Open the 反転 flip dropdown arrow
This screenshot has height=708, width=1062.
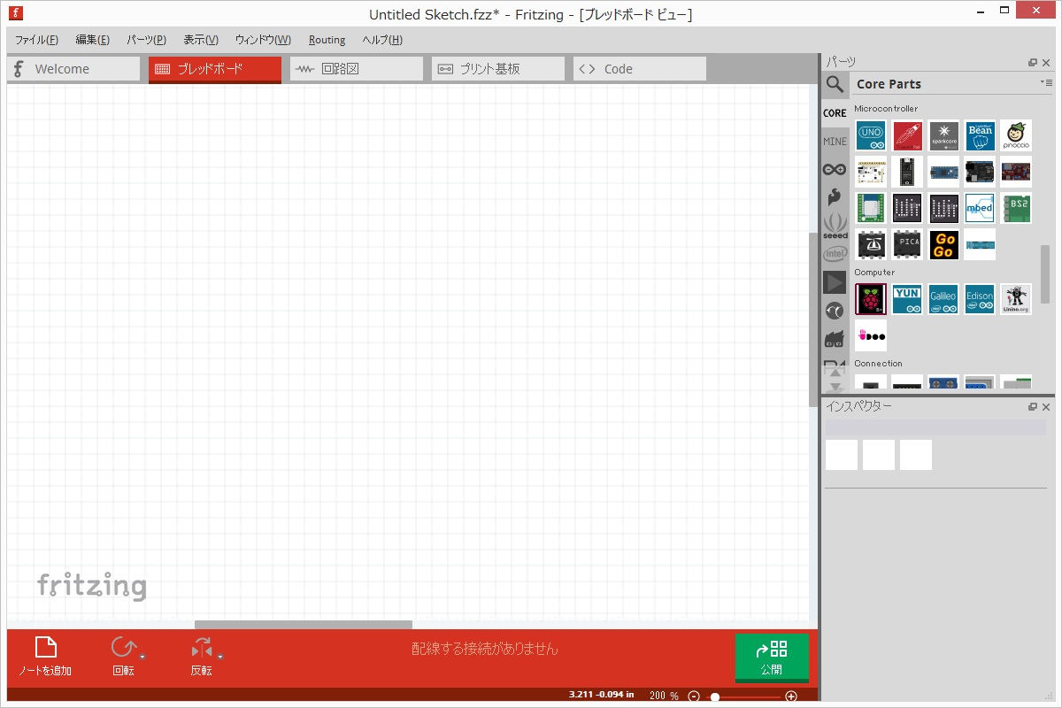[220, 657]
